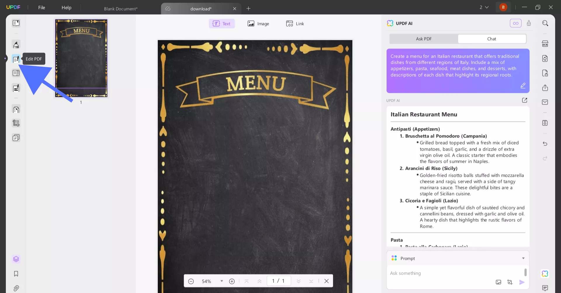Open the Layers panel icon
Image resolution: width=561 pixels, height=293 pixels.
16,259
